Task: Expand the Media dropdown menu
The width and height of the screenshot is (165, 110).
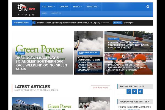Action: point(78,7)
